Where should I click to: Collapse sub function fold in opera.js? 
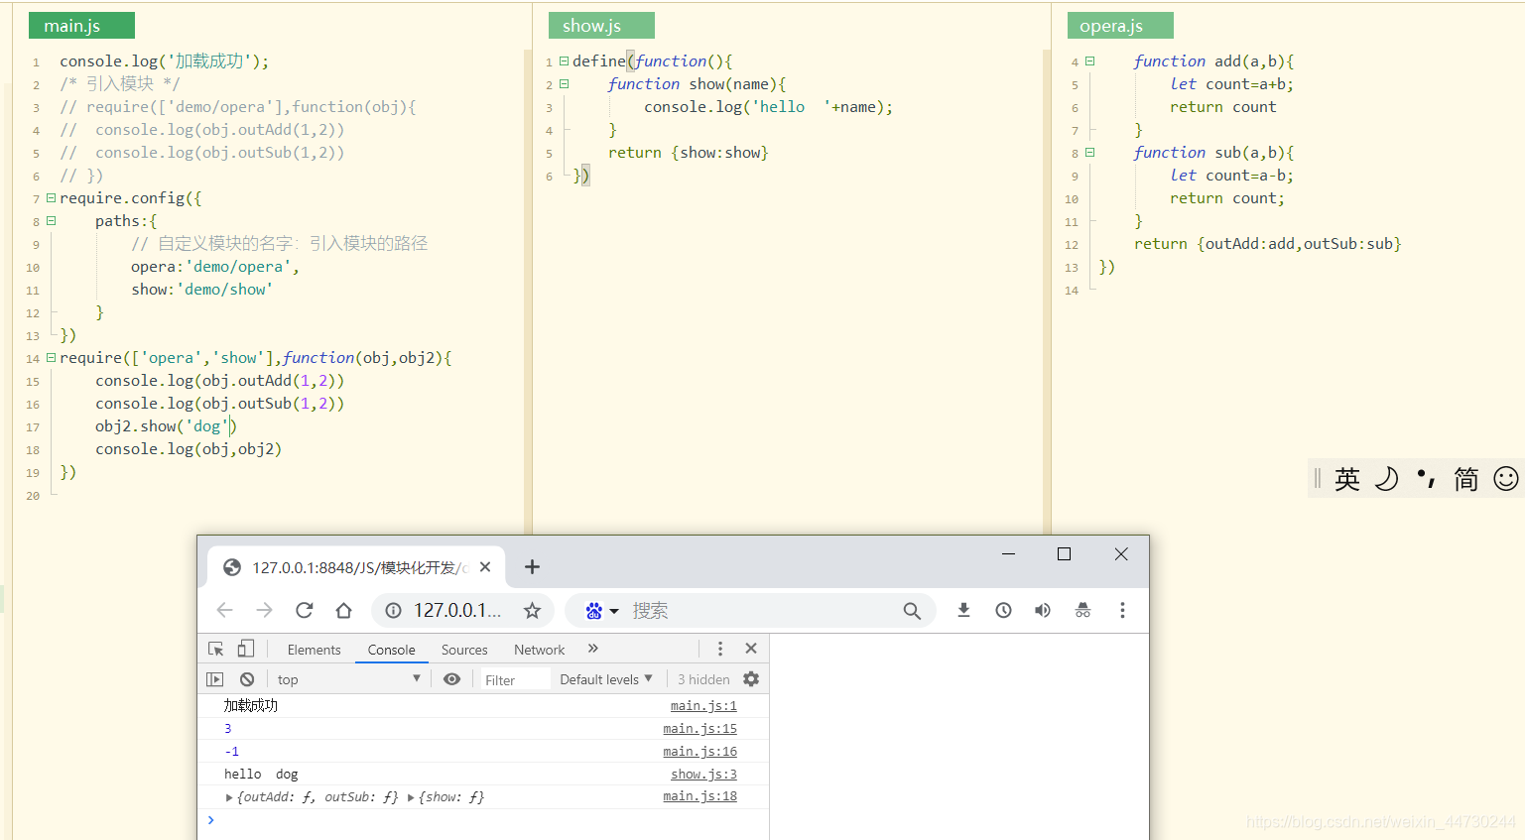1089,153
